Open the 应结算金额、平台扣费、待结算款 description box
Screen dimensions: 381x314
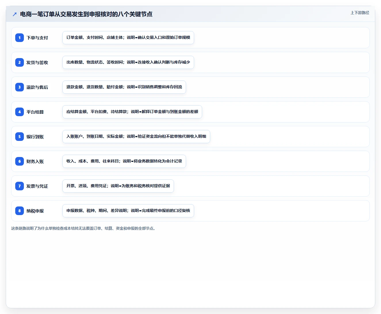(132, 112)
